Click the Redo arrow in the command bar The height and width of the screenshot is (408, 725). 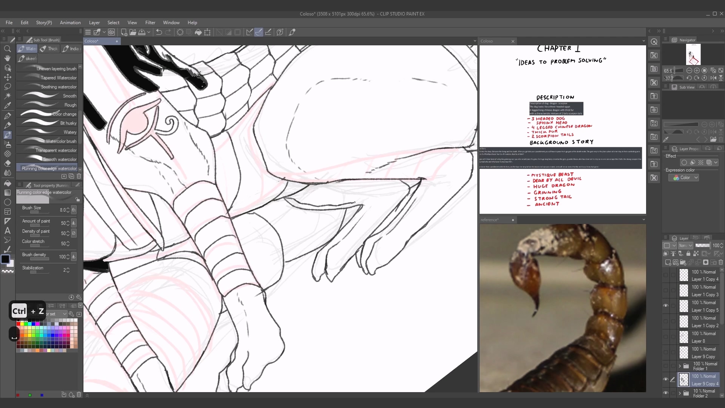[x=168, y=32]
